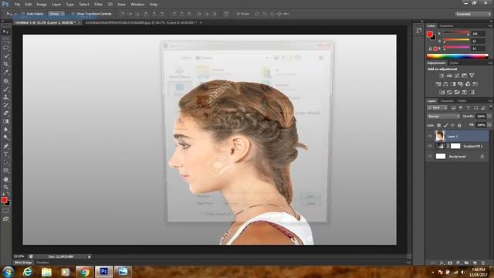
Task: Hide Layer 1 visibility eye
Action: (430, 136)
